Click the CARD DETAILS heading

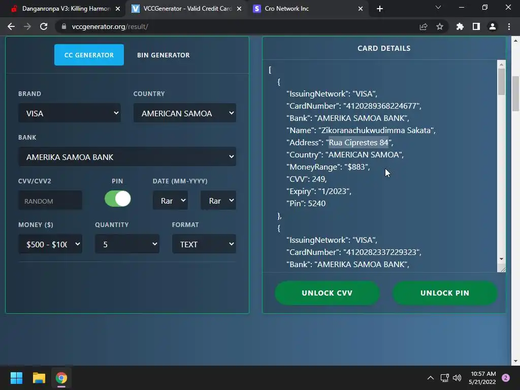pyautogui.click(x=384, y=48)
